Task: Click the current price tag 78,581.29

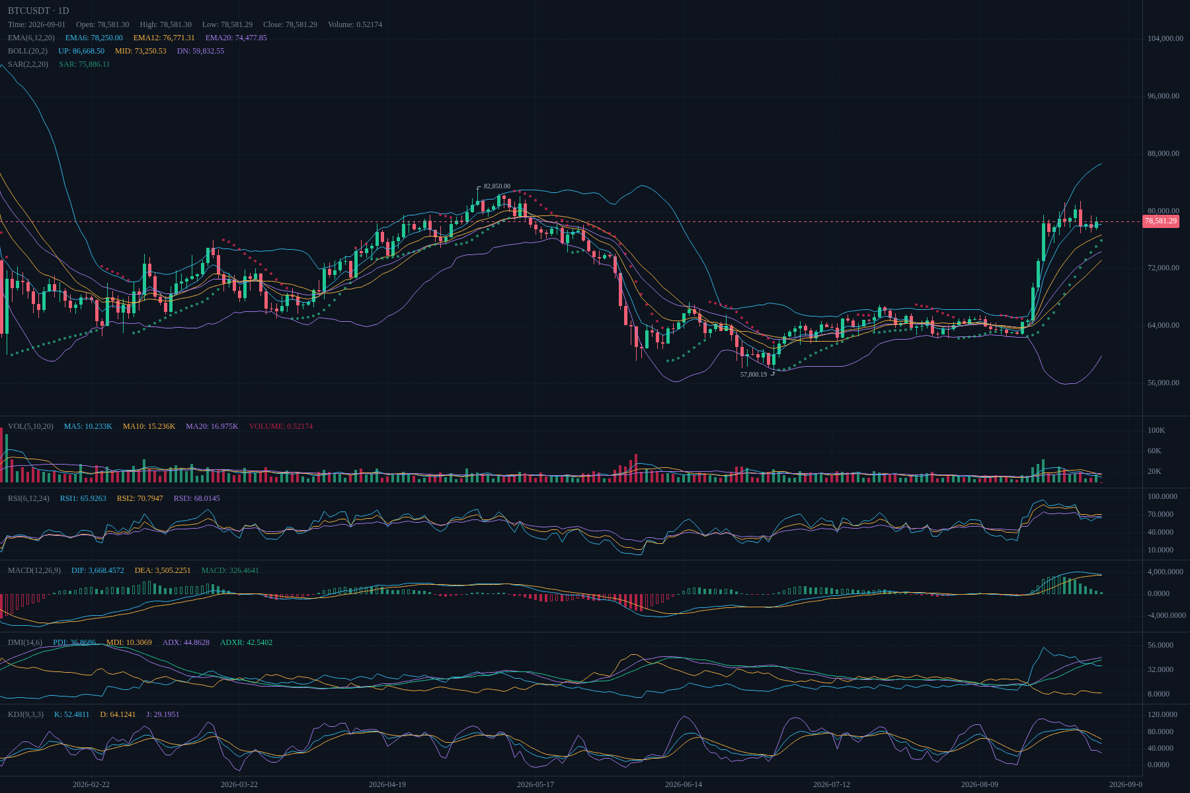Action: tap(1161, 221)
